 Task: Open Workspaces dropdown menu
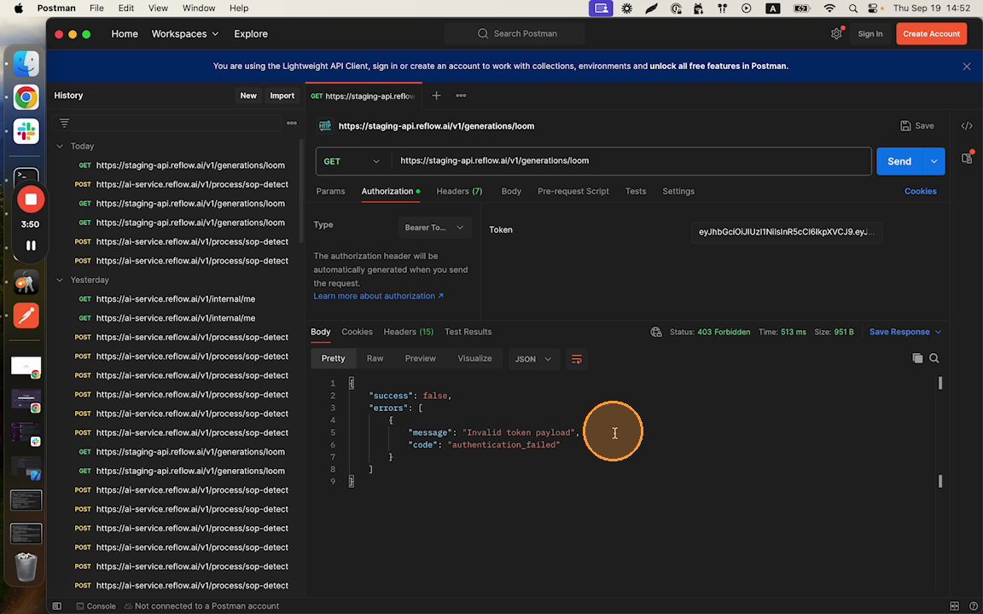click(x=185, y=34)
